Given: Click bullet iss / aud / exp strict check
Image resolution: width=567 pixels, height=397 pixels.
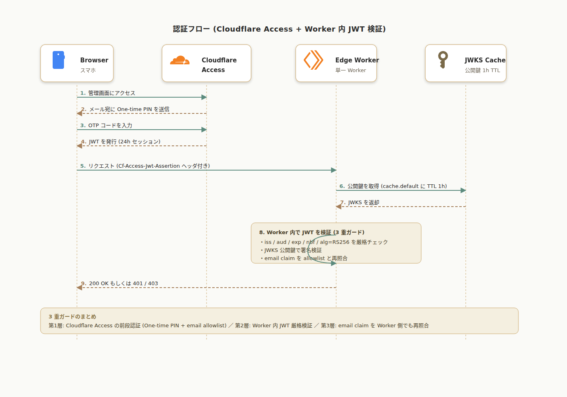Looking at the screenshot, I should [324, 242].
